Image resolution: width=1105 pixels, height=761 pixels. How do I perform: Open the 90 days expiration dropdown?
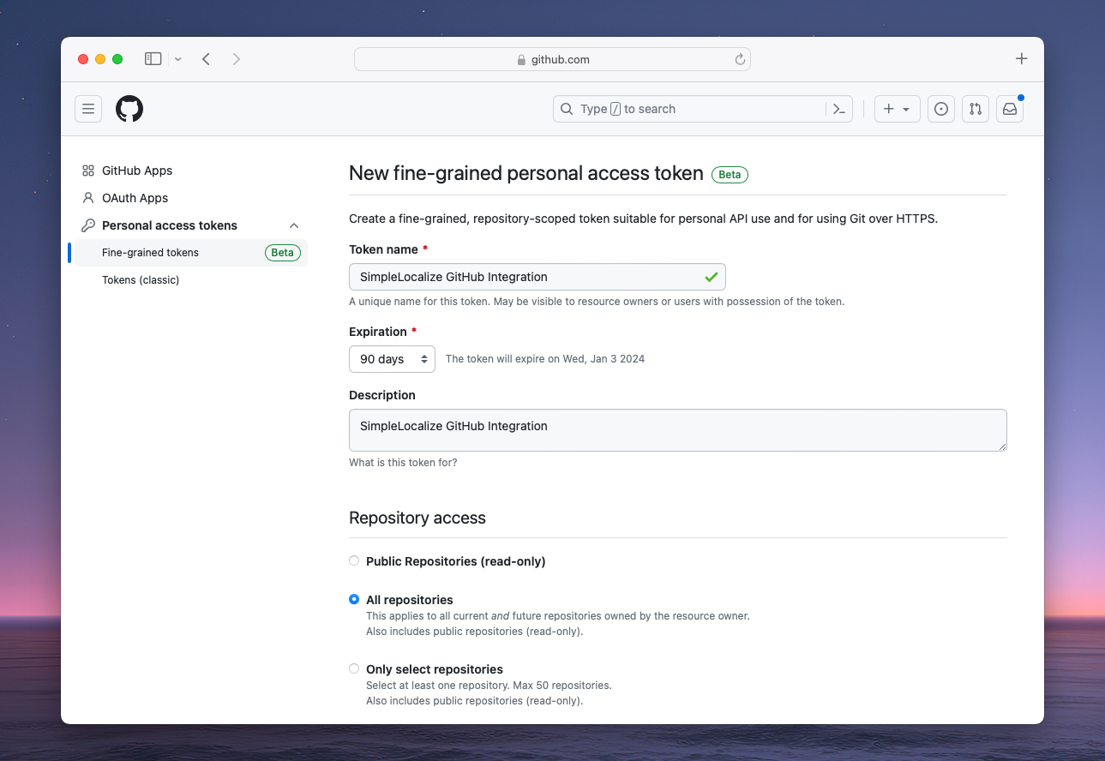392,359
